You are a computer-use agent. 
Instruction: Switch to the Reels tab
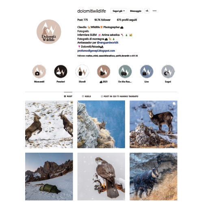click(x=86, y=96)
